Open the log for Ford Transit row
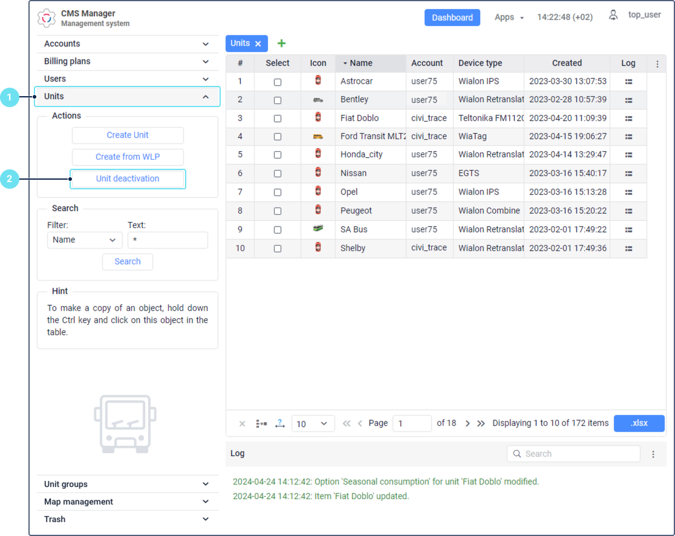Image resolution: width=675 pixels, height=536 pixels. click(628, 137)
